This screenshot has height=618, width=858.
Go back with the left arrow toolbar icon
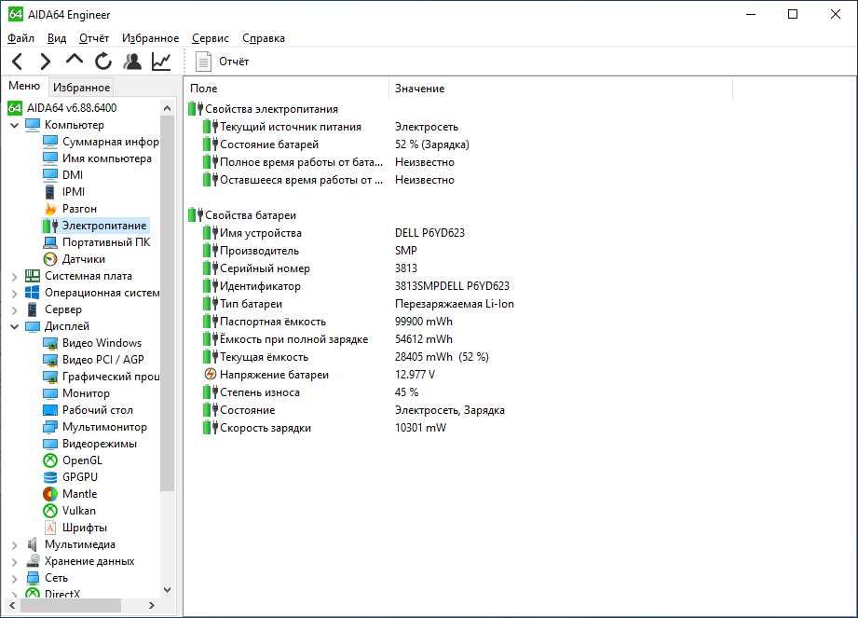[18, 62]
